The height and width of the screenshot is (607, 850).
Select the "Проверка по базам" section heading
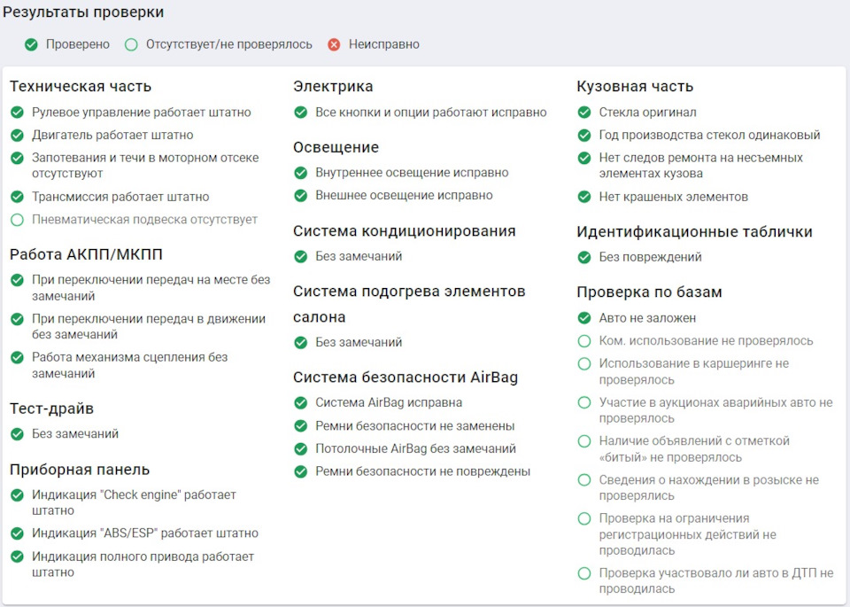[649, 292]
